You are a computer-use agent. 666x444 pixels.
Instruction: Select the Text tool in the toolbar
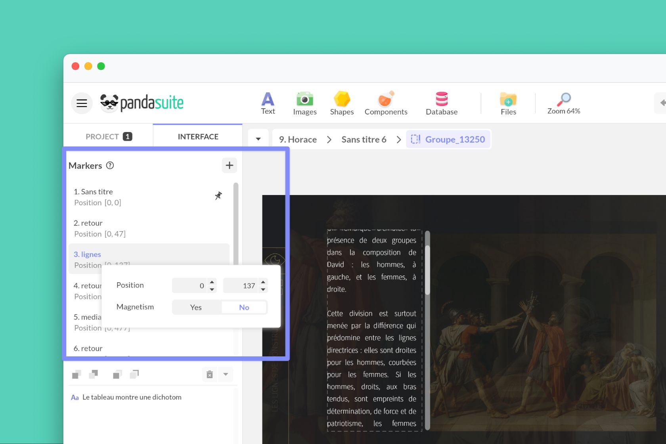click(268, 103)
